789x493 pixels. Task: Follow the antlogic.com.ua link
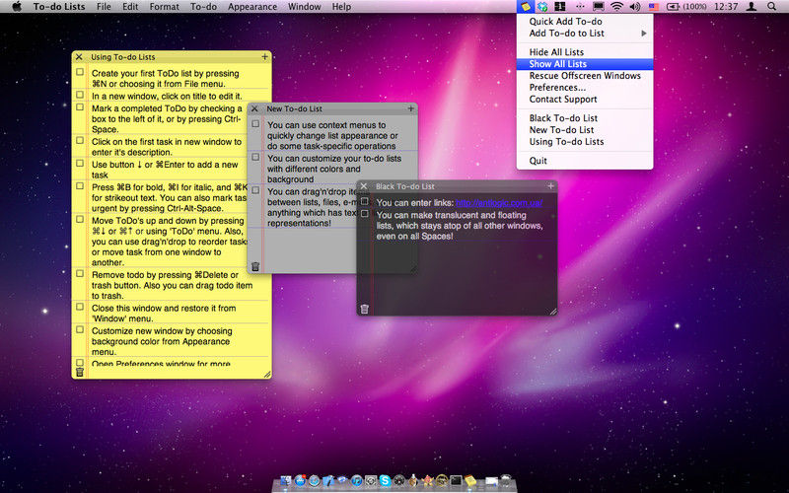pos(499,203)
